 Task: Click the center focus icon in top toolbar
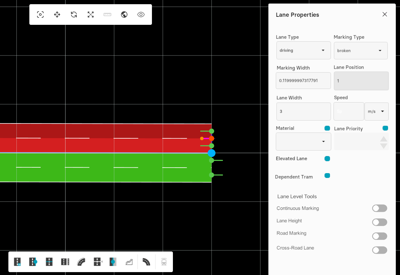click(x=40, y=15)
